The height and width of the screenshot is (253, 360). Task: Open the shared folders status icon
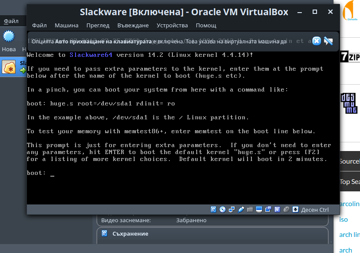(x=250, y=210)
